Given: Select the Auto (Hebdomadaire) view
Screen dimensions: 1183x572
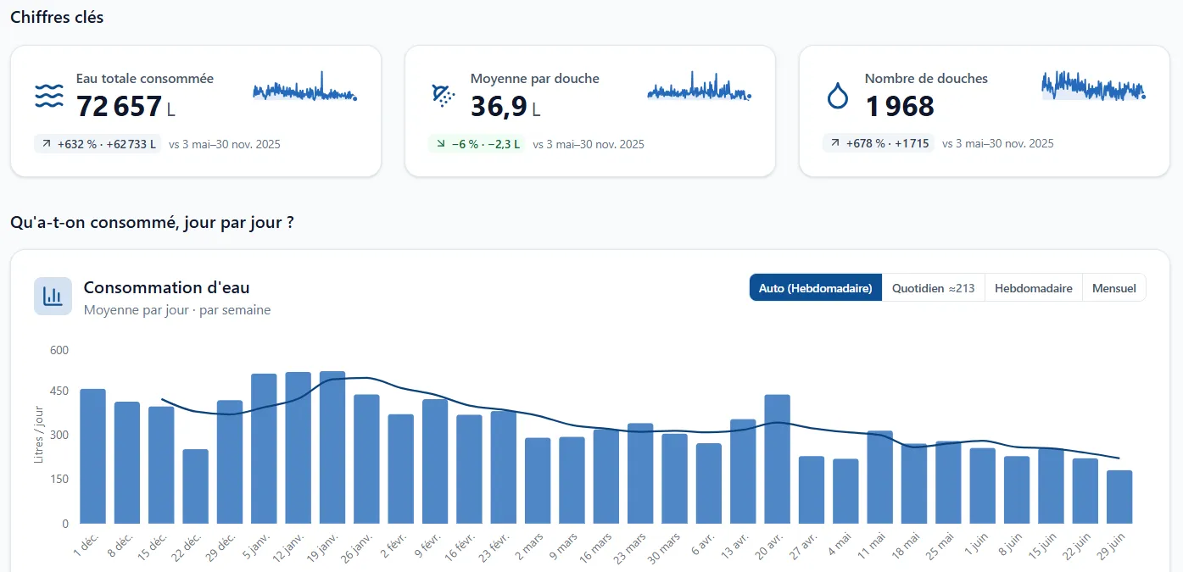Looking at the screenshot, I should click(816, 288).
